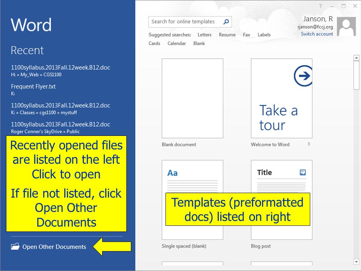Open recent syllabus file in SkyDrive Public
The image size is (361, 271).
tap(61, 128)
